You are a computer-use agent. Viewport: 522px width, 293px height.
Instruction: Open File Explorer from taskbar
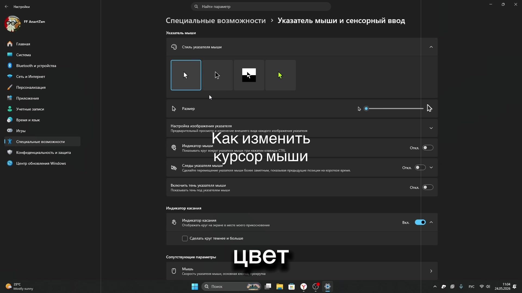click(x=280, y=286)
